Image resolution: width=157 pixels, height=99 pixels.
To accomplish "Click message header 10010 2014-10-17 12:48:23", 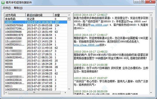I will (91, 52).
